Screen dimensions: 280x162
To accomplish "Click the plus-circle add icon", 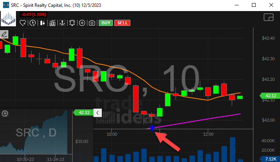I will point(82,23).
